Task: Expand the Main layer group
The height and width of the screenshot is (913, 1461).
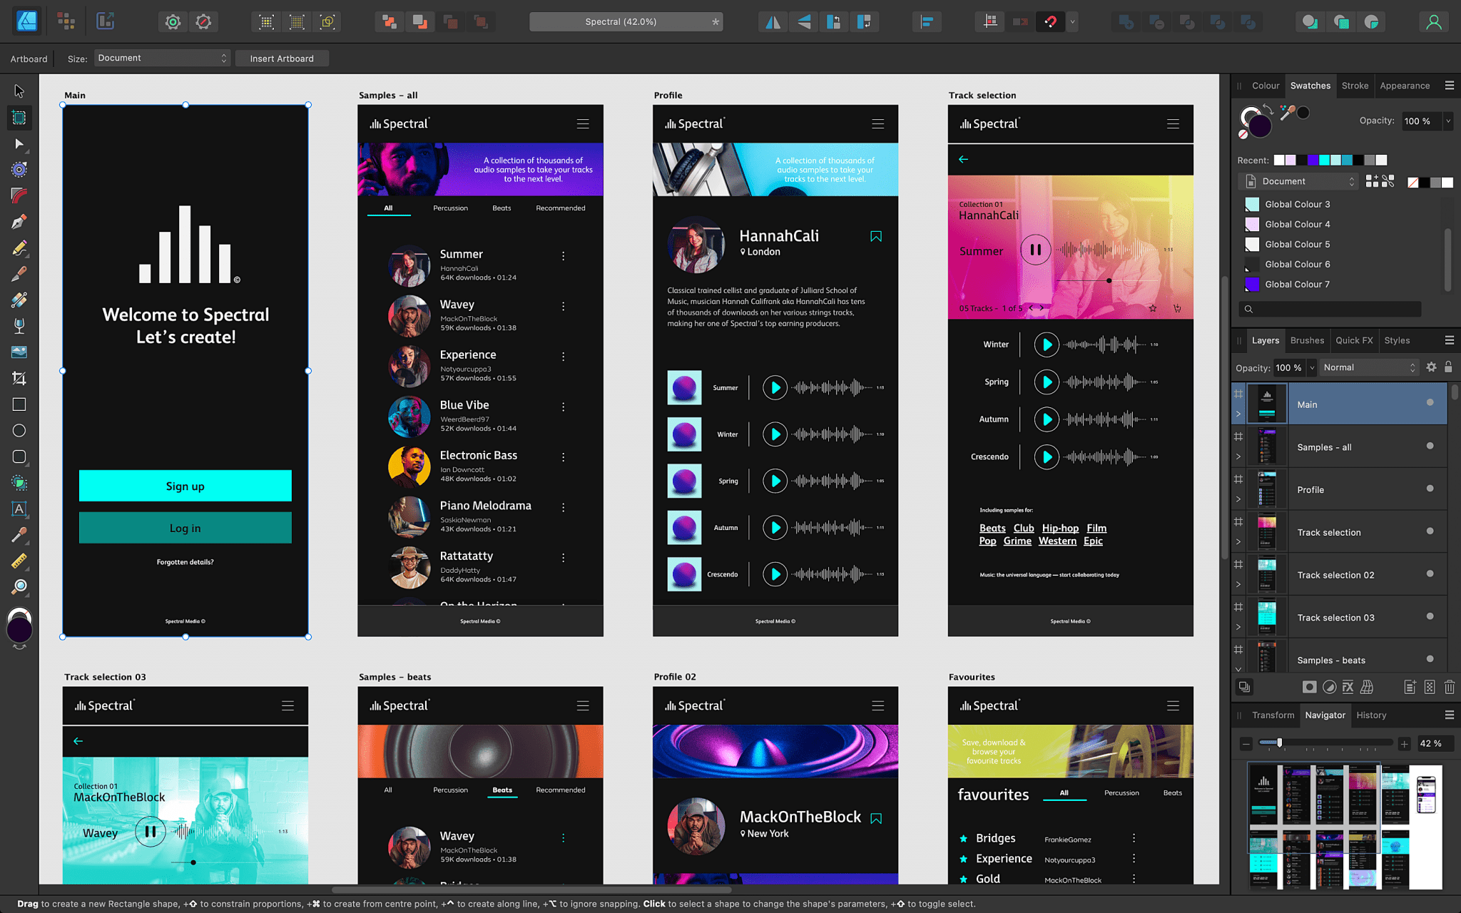Action: point(1238,414)
